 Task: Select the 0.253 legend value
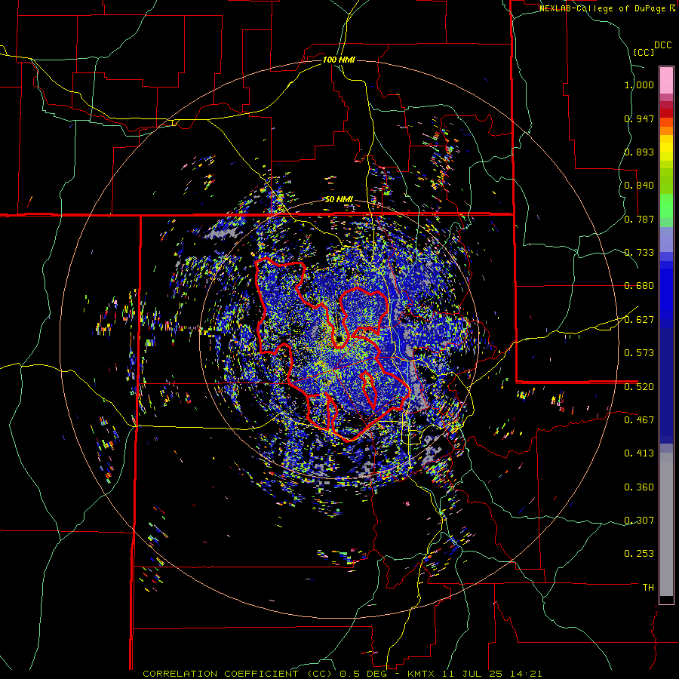coord(639,554)
